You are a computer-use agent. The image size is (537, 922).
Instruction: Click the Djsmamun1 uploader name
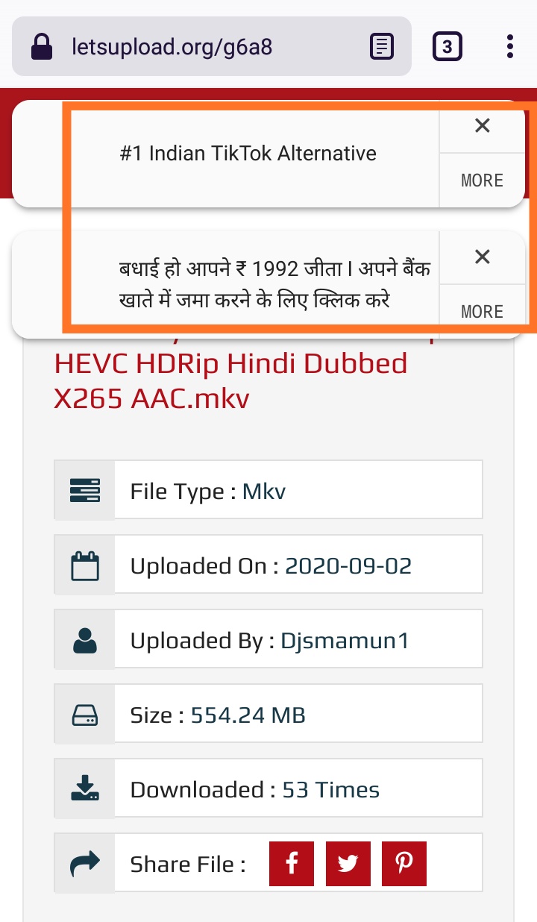click(345, 641)
